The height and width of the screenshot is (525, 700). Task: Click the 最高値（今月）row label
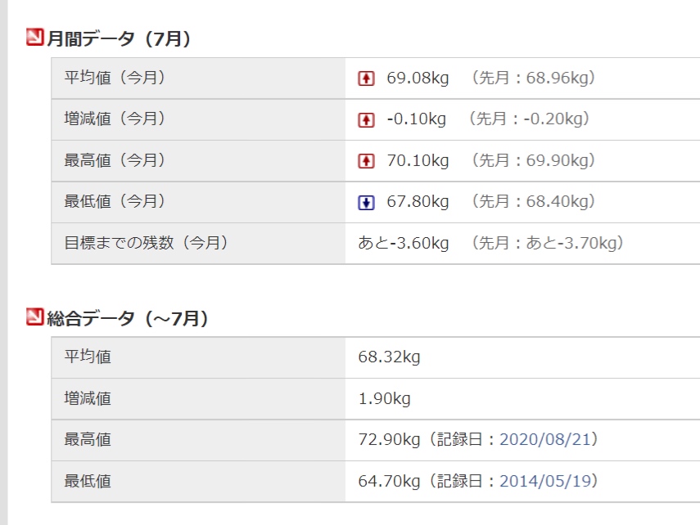(115, 160)
